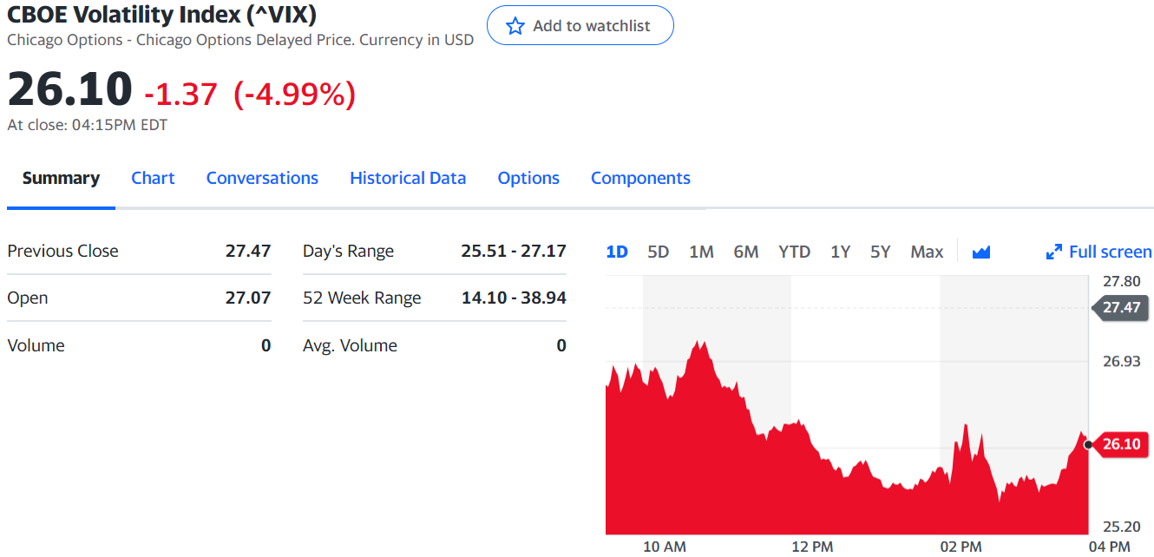The height and width of the screenshot is (557, 1154).
Task: Click the Open value 27.07
Action: (248, 298)
